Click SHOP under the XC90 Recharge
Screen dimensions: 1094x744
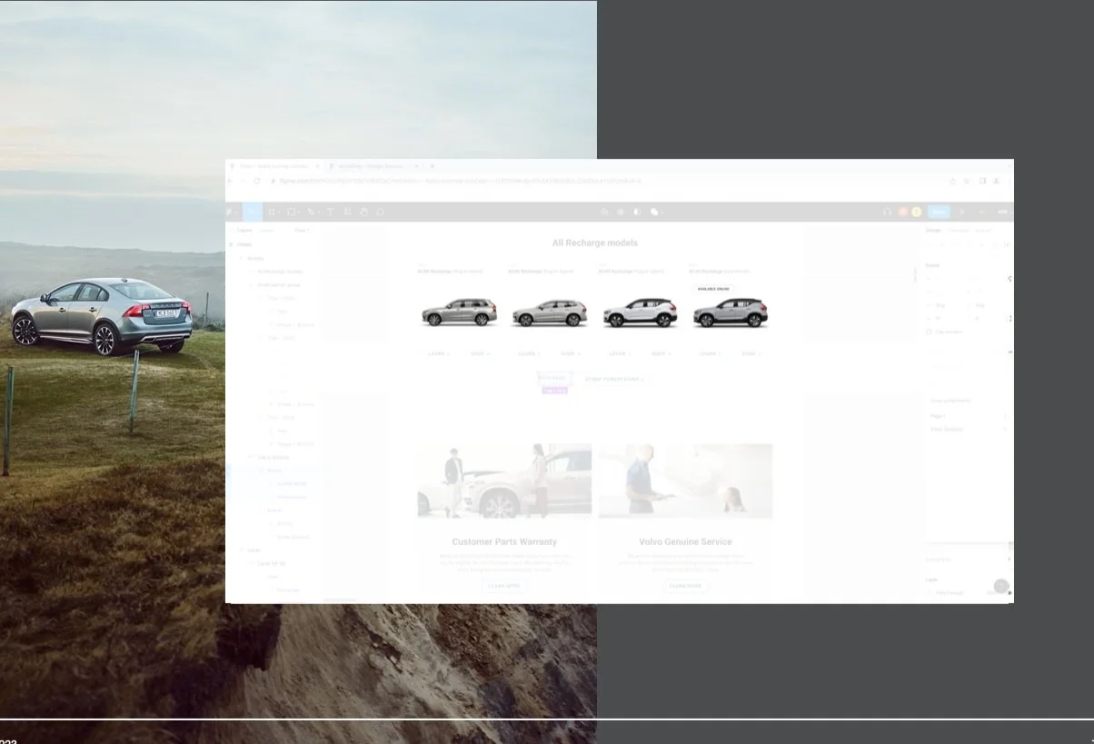[480, 353]
